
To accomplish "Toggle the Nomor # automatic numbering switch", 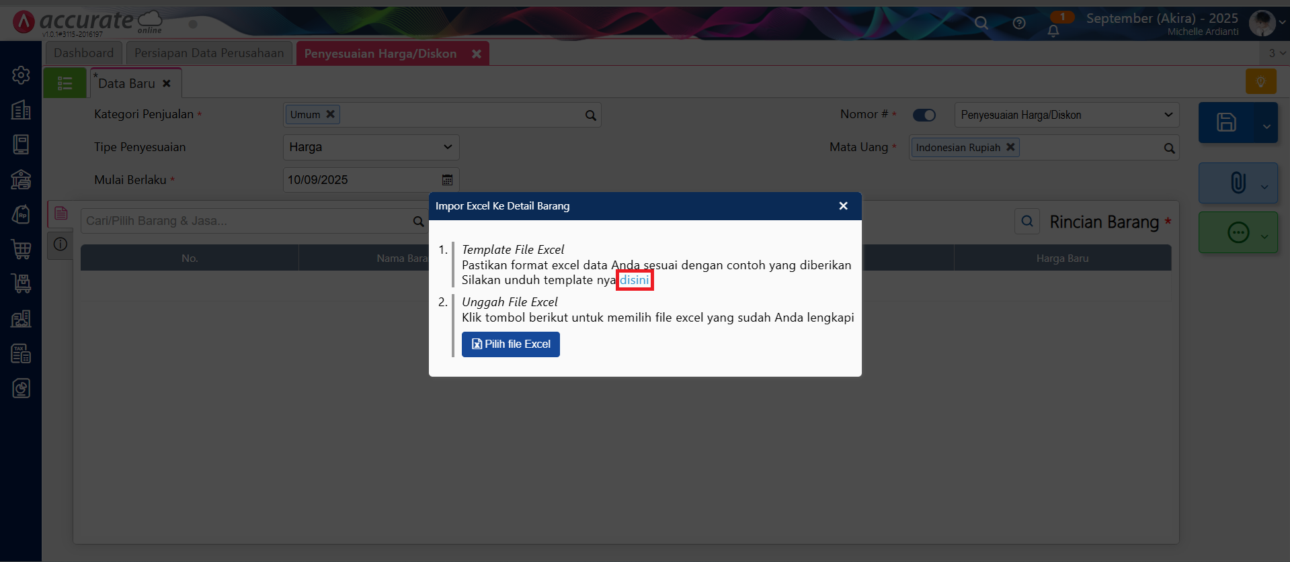I will click(x=924, y=115).
